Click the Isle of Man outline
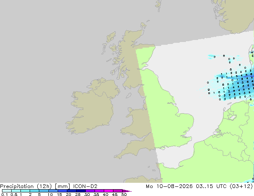254x196 pixels. click(x=129, y=96)
